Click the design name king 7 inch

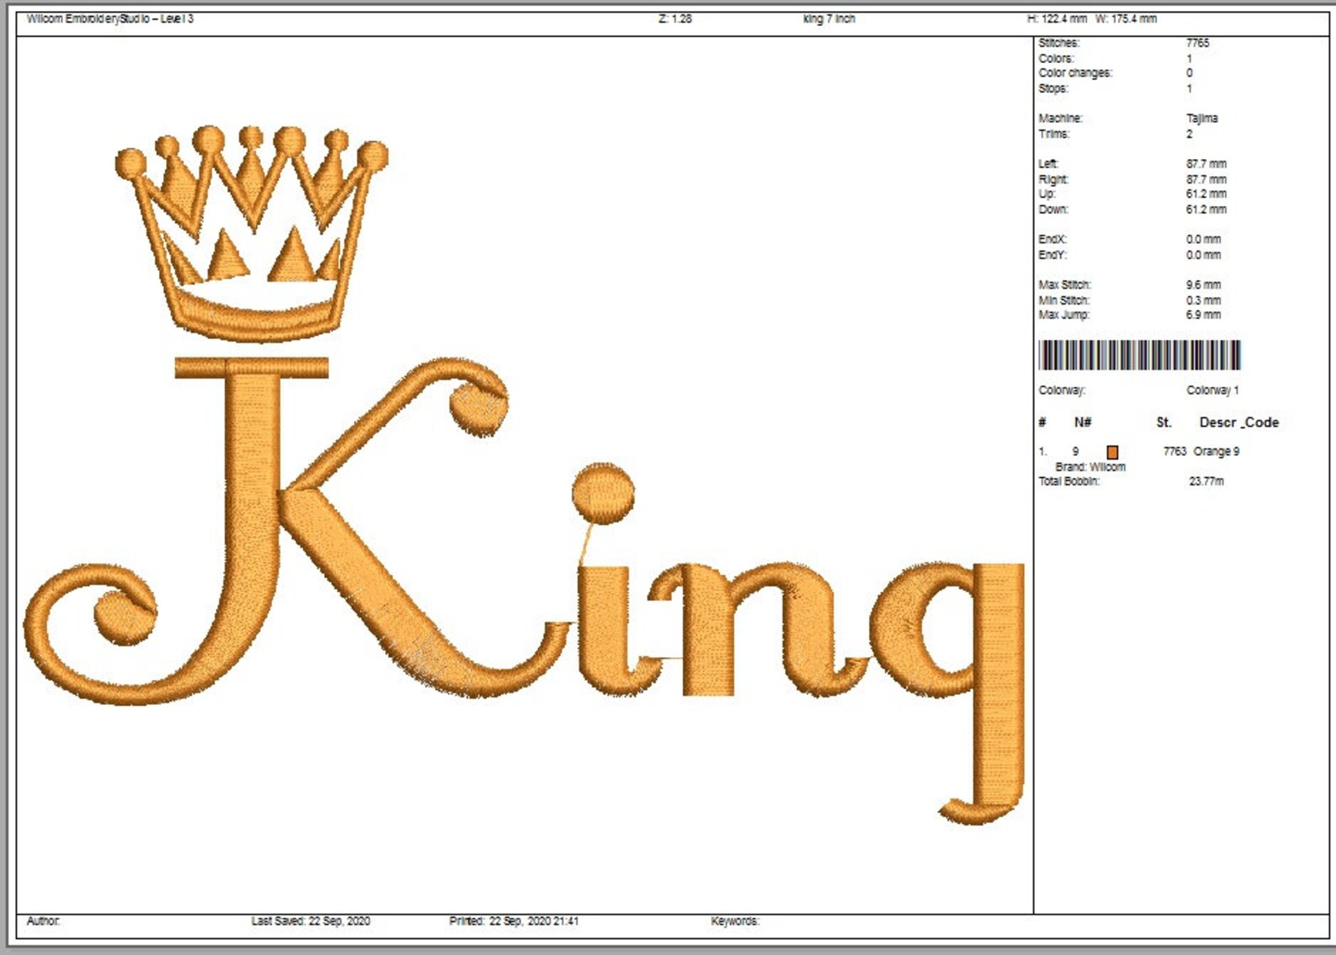pos(829,19)
